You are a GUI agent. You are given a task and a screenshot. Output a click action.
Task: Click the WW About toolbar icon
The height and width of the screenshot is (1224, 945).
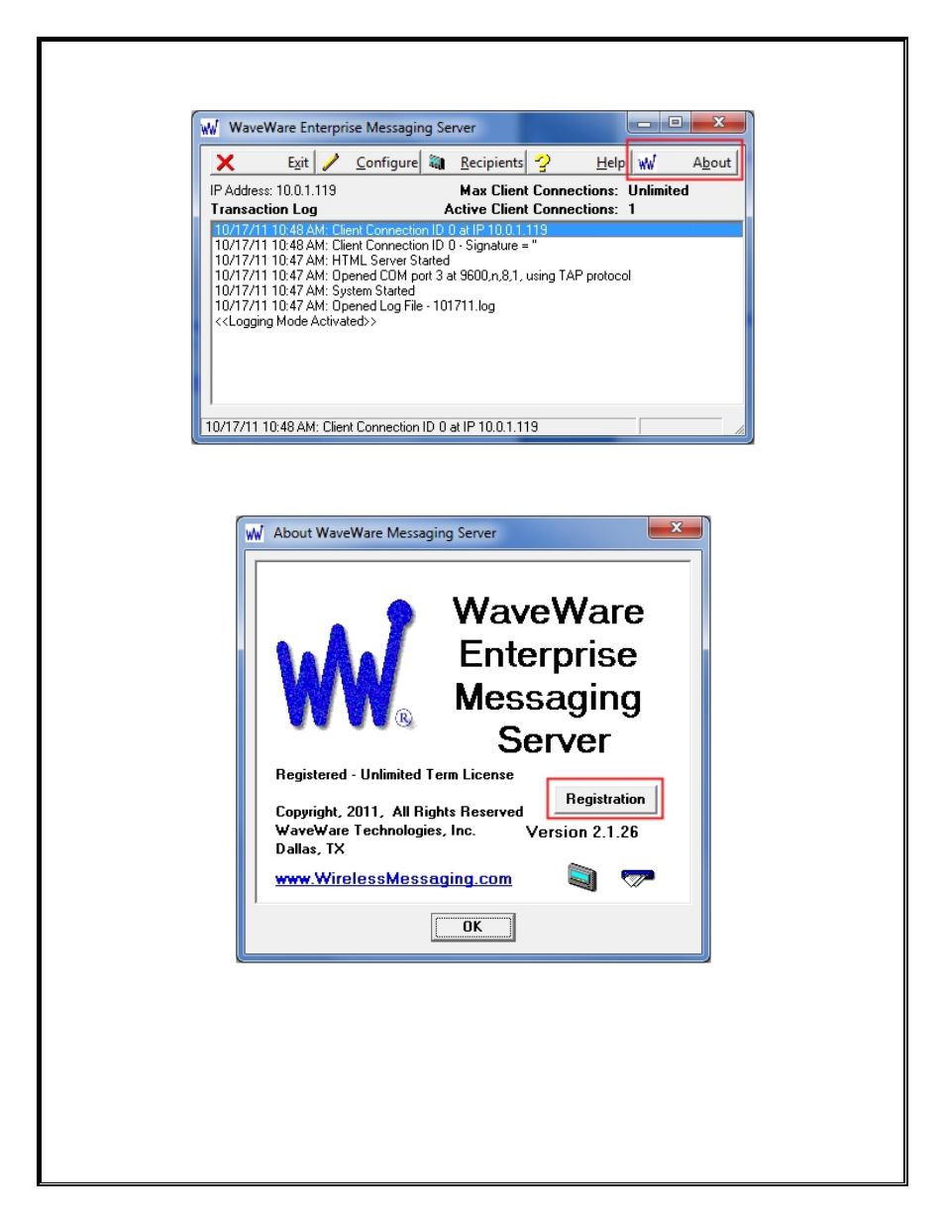[x=647, y=163]
